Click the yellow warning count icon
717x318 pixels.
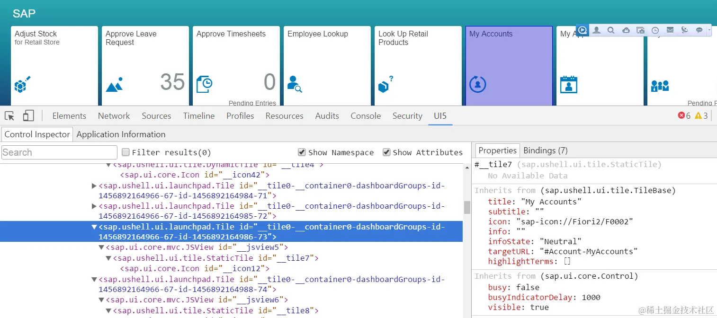[698, 115]
